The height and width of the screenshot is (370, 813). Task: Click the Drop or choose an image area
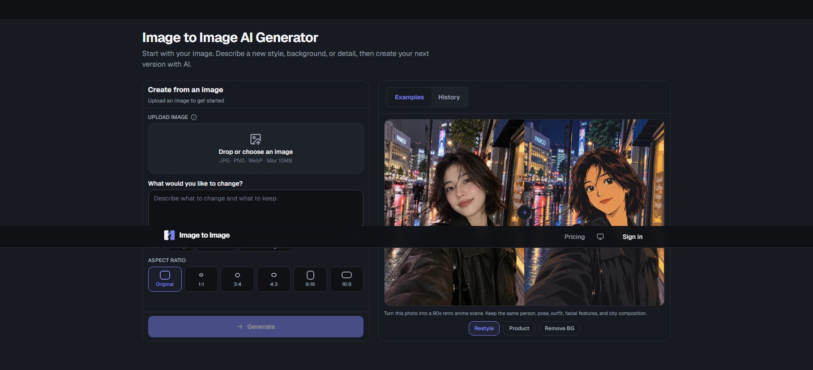point(256,149)
